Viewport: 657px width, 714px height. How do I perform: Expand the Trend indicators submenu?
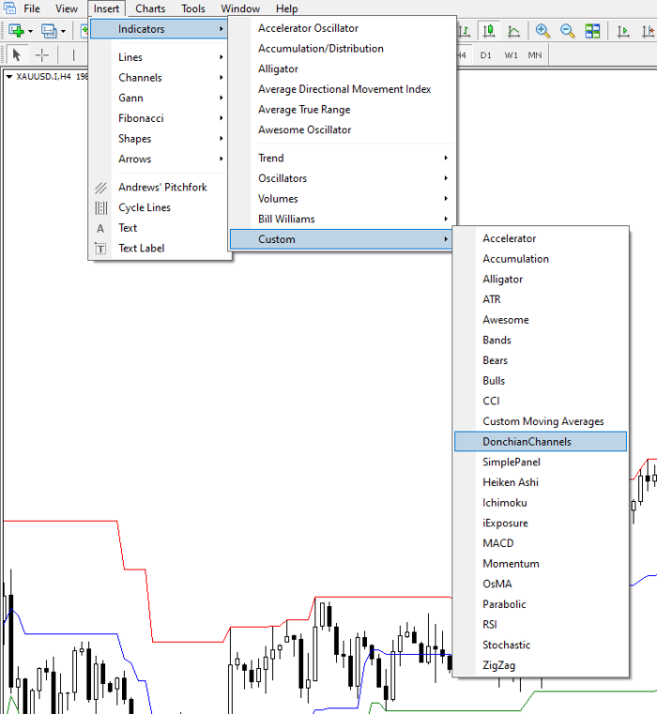[x=342, y=158]
